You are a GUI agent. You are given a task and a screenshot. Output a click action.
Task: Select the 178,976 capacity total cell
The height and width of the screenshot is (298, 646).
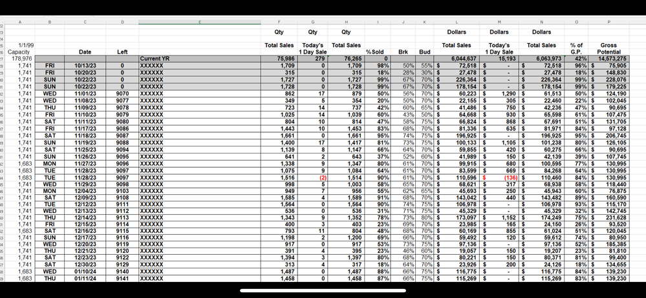point(20,59)
